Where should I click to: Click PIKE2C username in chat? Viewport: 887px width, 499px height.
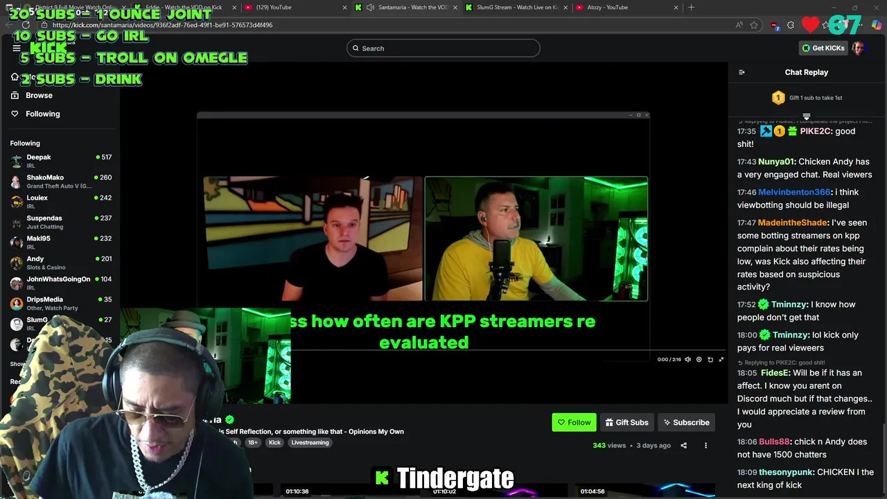pyautogui.click(x=816, y=131)
